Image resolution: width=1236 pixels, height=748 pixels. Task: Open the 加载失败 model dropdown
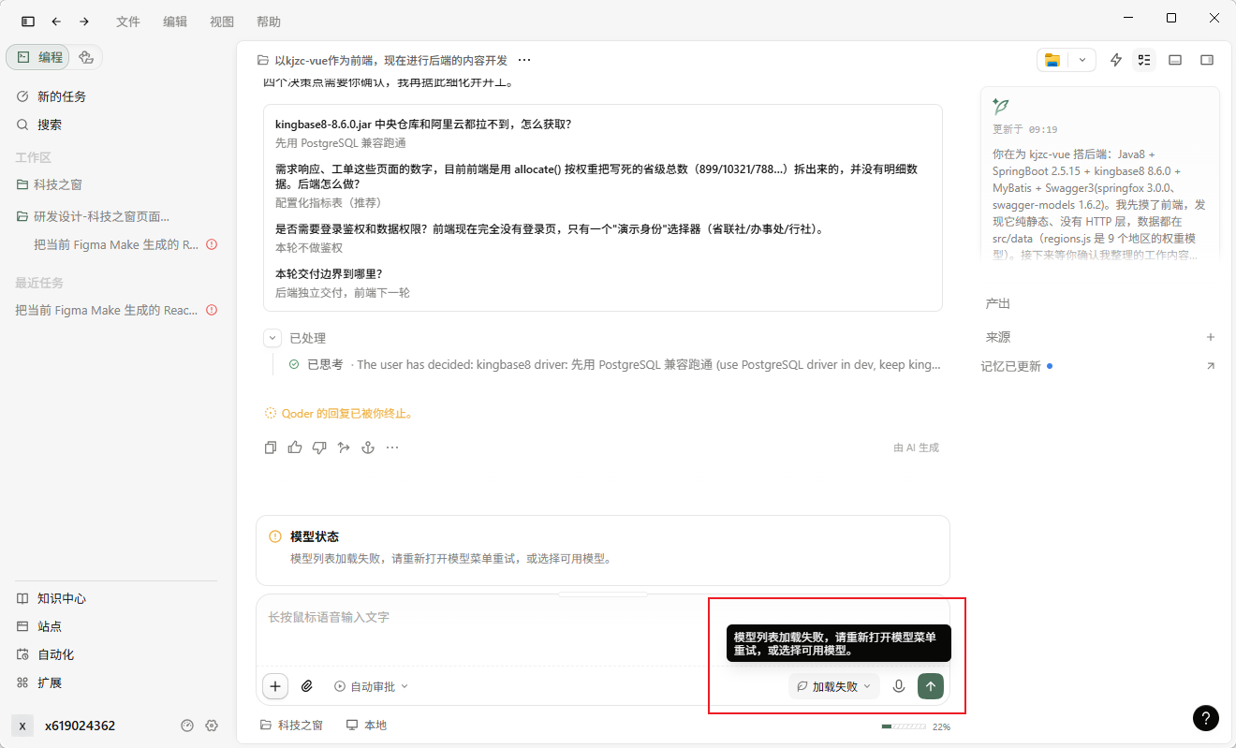tap(834, 686)
